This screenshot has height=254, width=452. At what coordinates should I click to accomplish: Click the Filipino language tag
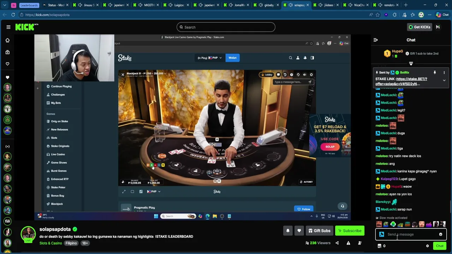[x=71, y=243]
